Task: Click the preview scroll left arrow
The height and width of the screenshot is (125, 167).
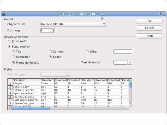Action: coord(9,108)
